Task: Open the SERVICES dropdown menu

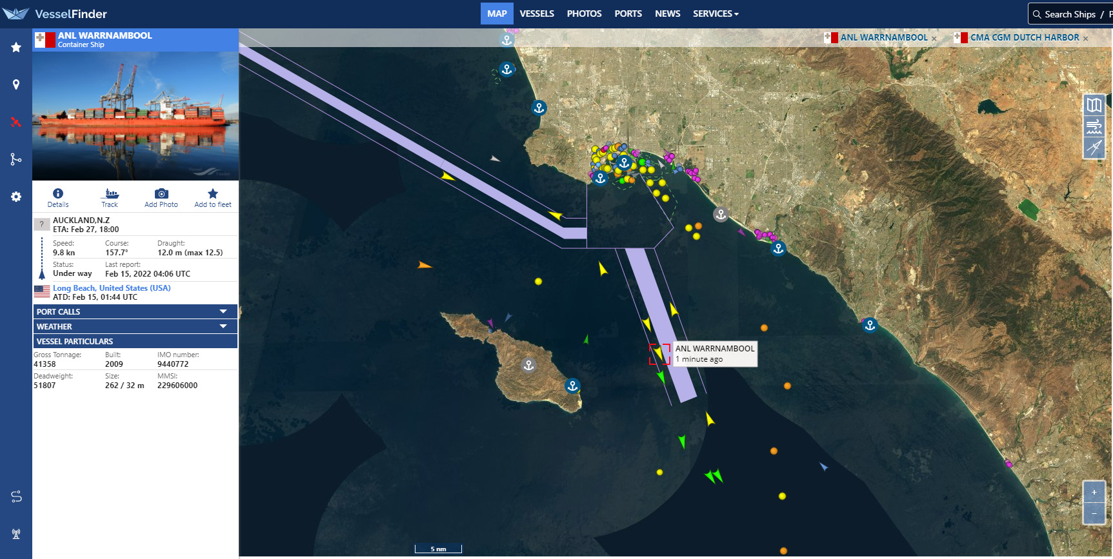Action: click(x=716, y=14)
